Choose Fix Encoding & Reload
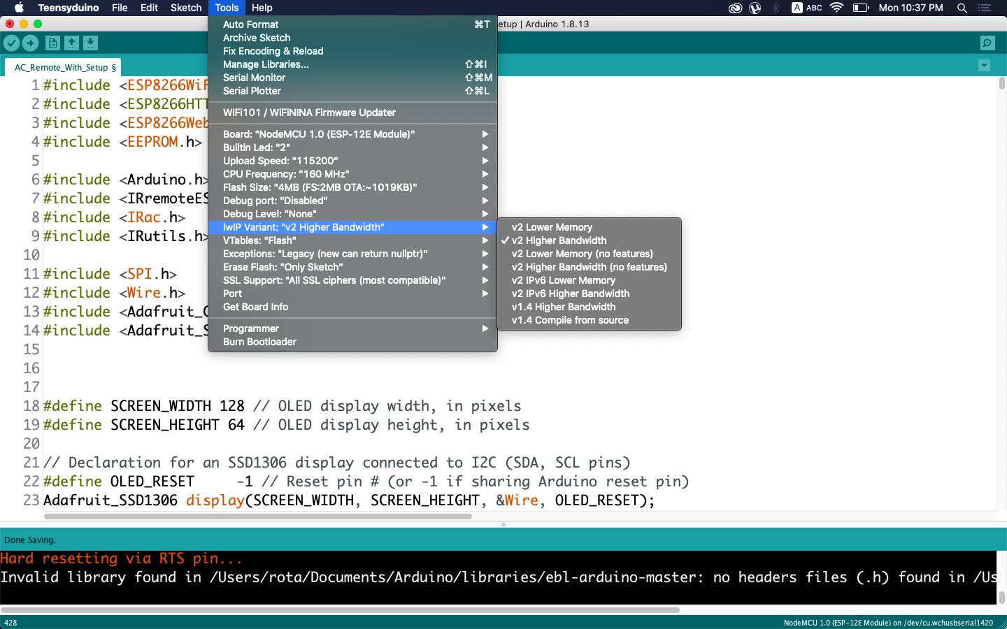This screenshot has width=1007, height=629. tap(352, 51)
